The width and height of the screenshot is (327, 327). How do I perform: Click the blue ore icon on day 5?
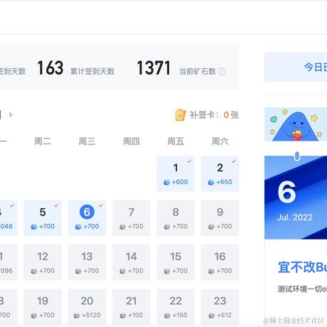[x=34, y=227]
